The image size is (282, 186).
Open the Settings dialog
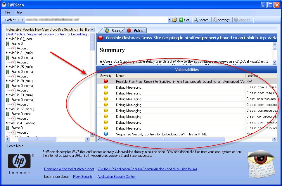click(221, 20)
